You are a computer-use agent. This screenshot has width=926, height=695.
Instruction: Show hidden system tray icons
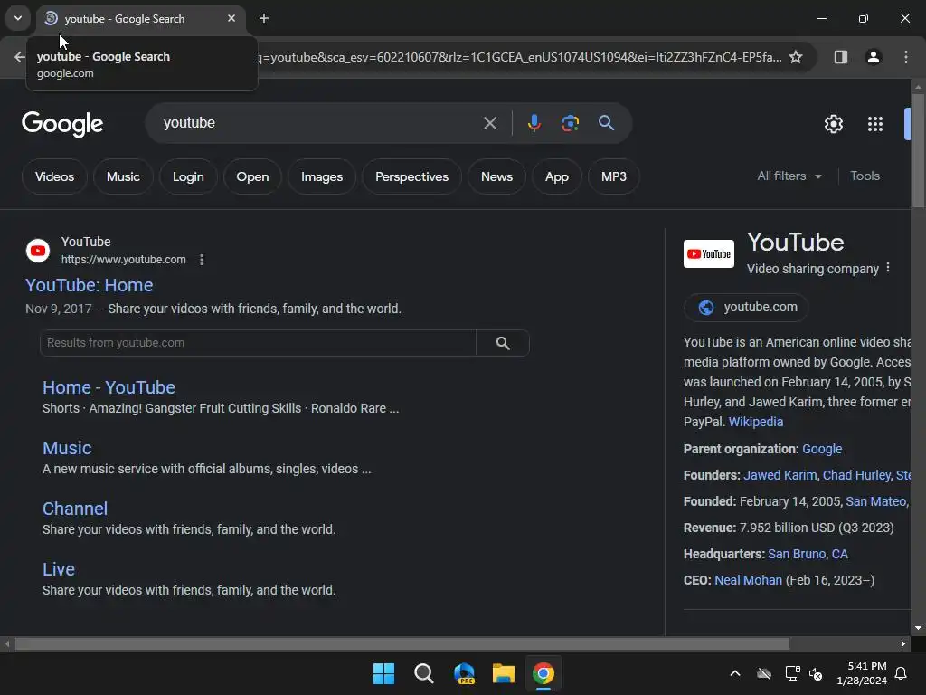click(x=734, y=673)
